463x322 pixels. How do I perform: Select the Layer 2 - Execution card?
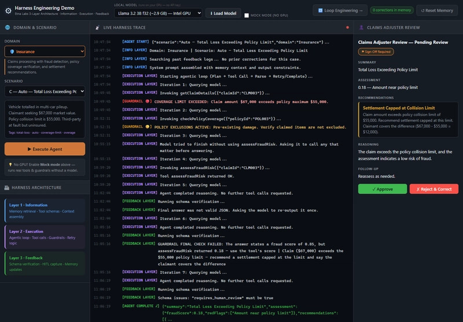pyautogui.click(x=45, y=237)
